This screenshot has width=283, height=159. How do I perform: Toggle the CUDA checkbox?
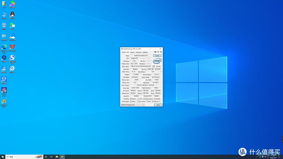point(138,99)
